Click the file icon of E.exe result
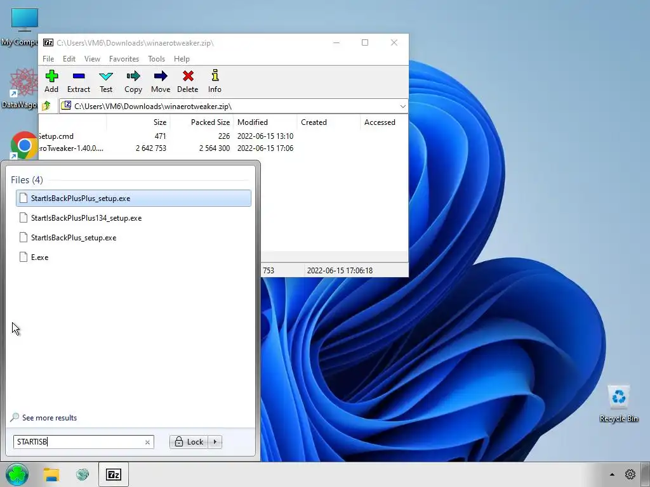Screen dimensions: 650x487 pos(23,257)
